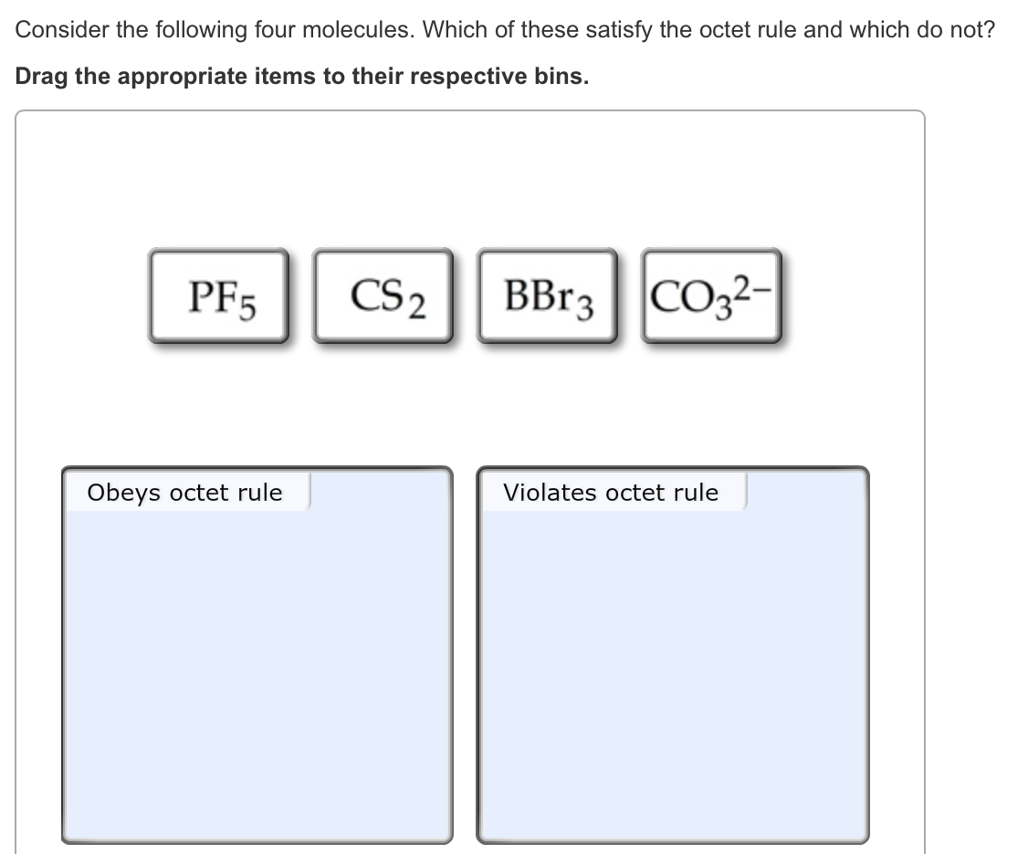Click the area below the molecule tiles
Screen dimensions: 1028x854
[x=456, y=401]
